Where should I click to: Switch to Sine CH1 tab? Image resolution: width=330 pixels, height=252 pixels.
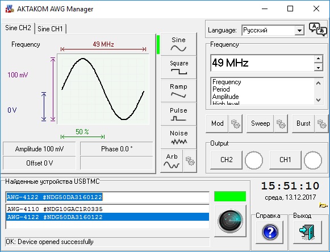click(x=50, y=29)
